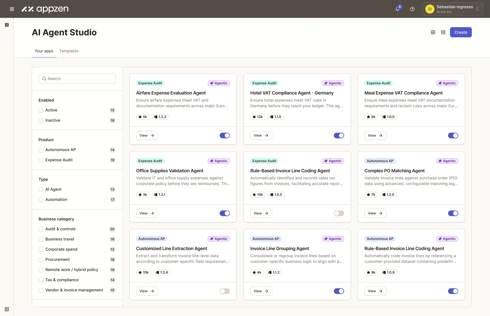Switch to list view layout
The image size is (490, 316).
click(x=443, y=32)
